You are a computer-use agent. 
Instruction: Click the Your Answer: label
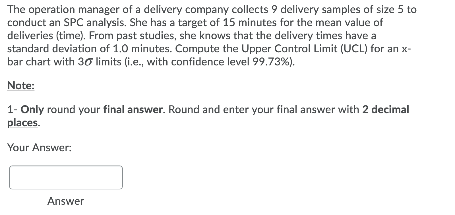(x=40, y=147)
